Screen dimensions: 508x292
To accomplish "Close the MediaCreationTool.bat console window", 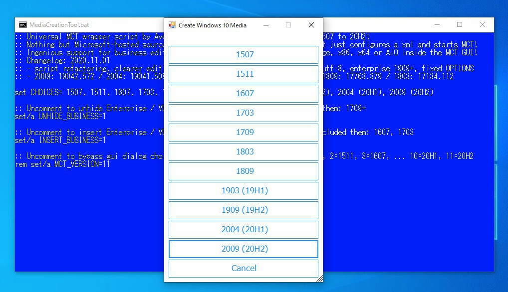I will pyautogui.click(x=483, y=24).
